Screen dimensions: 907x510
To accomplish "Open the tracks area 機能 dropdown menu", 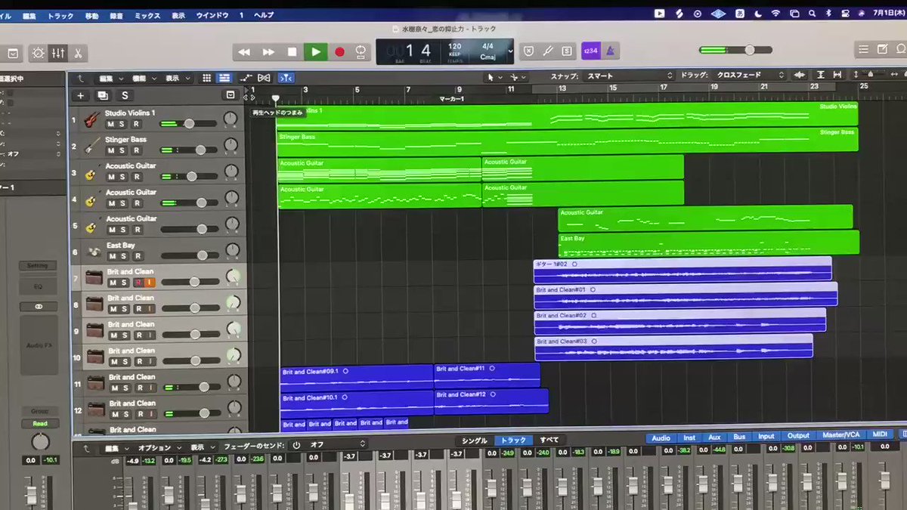I will 144,78.
